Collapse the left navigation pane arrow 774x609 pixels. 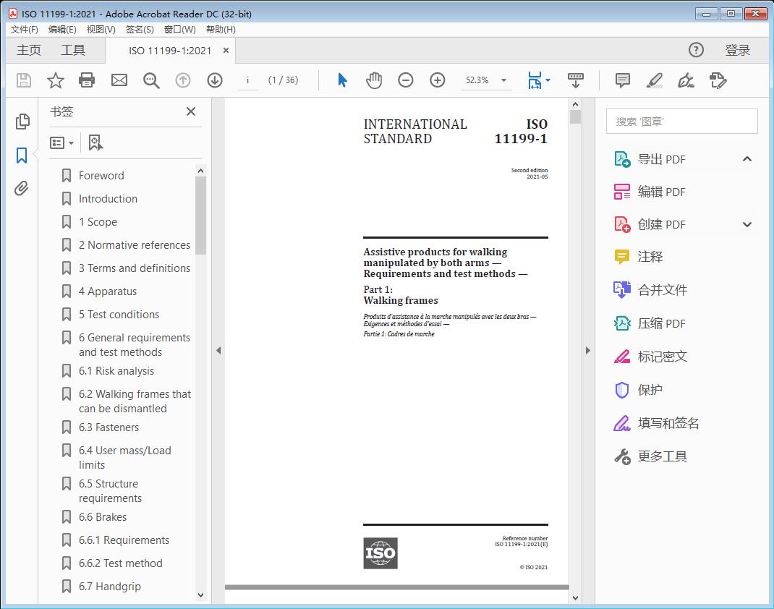[x=218, y=351]
